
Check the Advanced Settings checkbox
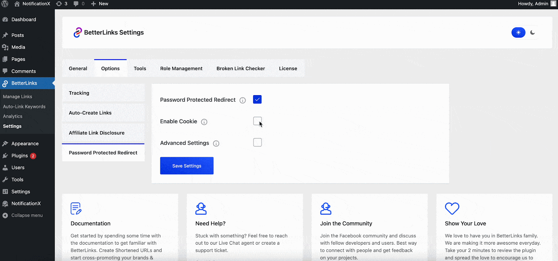[257, 142]
